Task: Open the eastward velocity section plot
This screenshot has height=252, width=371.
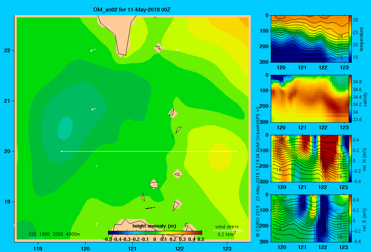Action: [x=310, y=218]
